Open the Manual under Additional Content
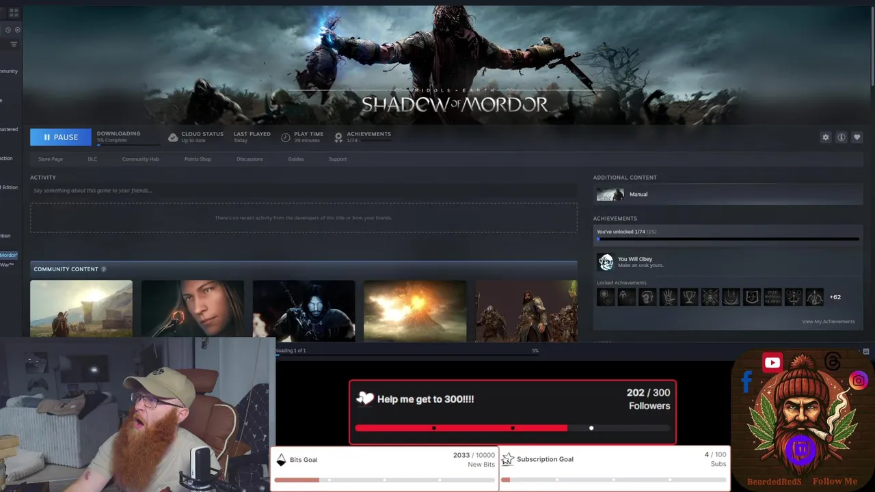Viewport: 875px width, 492px height. 728,195
